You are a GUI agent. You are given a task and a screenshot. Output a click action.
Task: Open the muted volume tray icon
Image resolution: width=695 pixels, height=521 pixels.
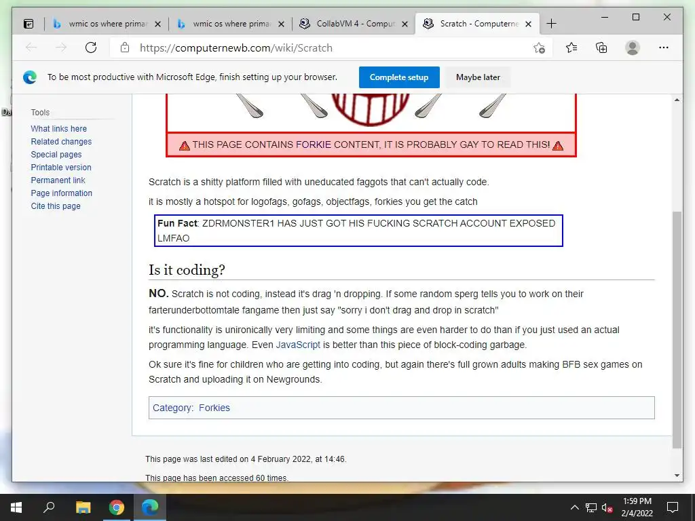coord(607,507)
